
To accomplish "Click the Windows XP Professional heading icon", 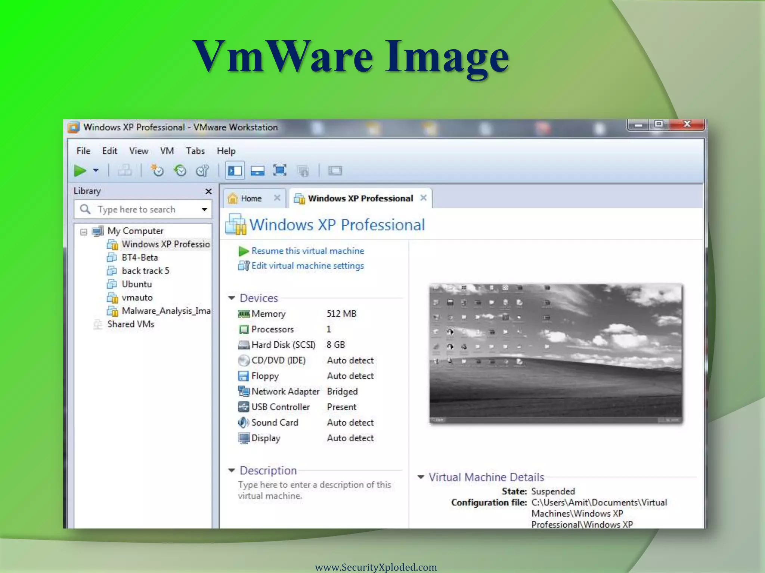I will pyautogui.click(x=236, y=224).
